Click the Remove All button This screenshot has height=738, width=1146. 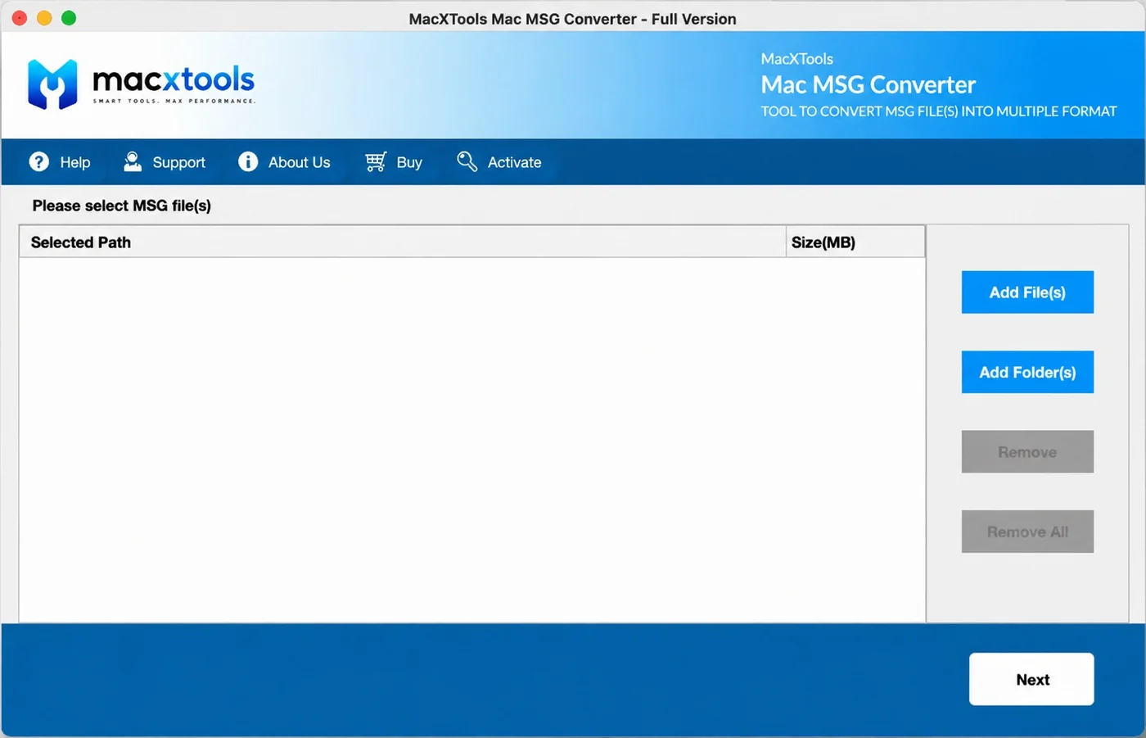(x=1027, y=532)
